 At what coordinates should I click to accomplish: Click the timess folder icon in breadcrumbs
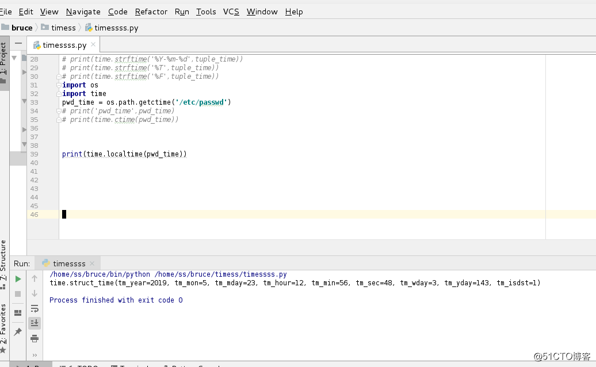[45, 28]
